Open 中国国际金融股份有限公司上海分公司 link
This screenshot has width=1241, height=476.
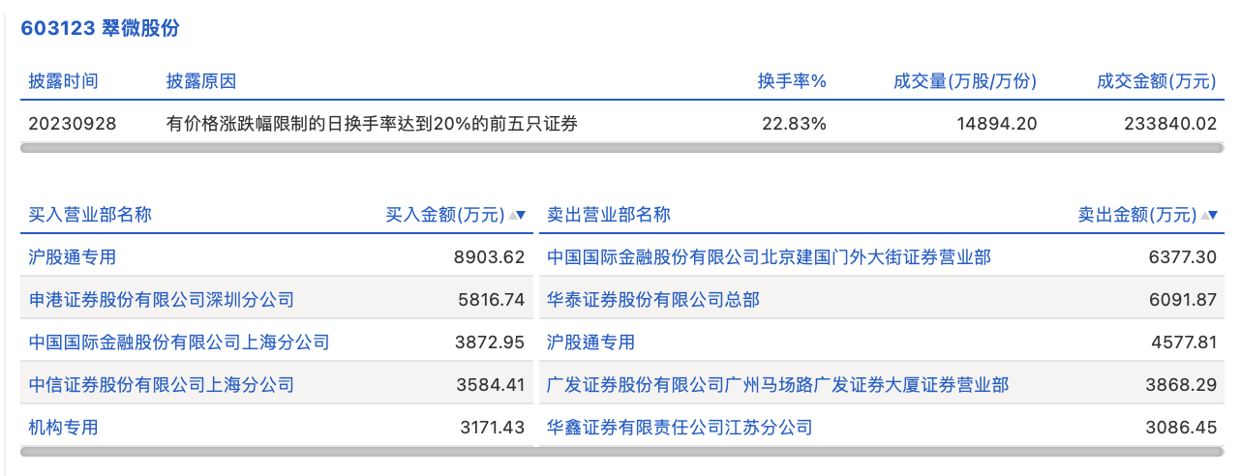(x=179, y=342)
